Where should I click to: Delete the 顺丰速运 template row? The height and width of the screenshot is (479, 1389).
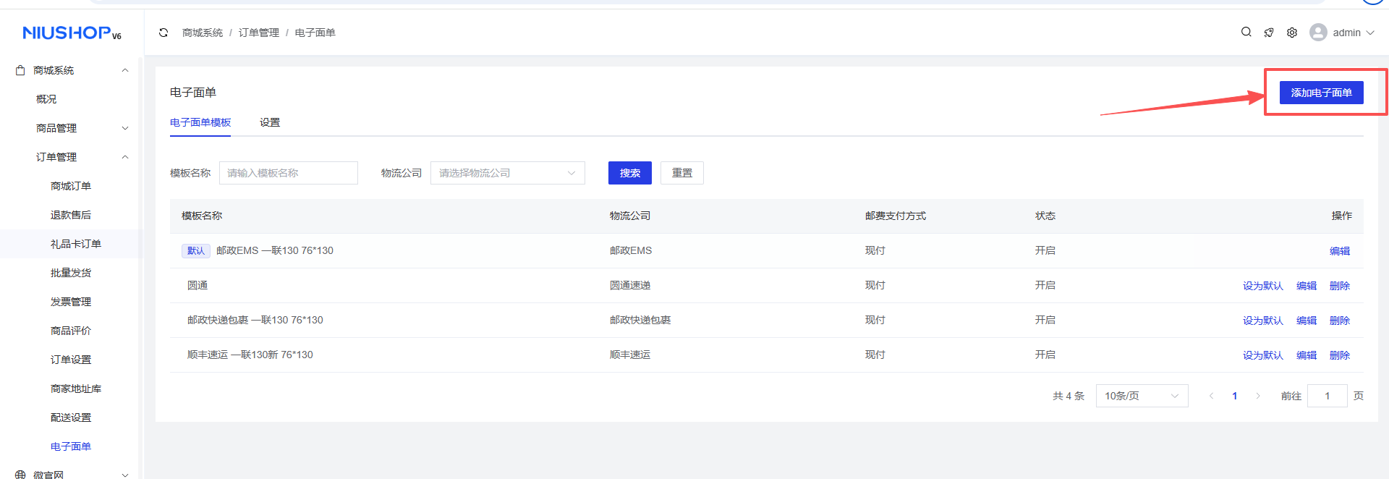[1339, 355]
